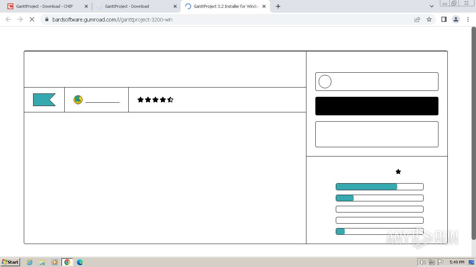Screen dimensions: 476x267
Task: Select the circular option in the price box
Action: (x=325, y=82)
